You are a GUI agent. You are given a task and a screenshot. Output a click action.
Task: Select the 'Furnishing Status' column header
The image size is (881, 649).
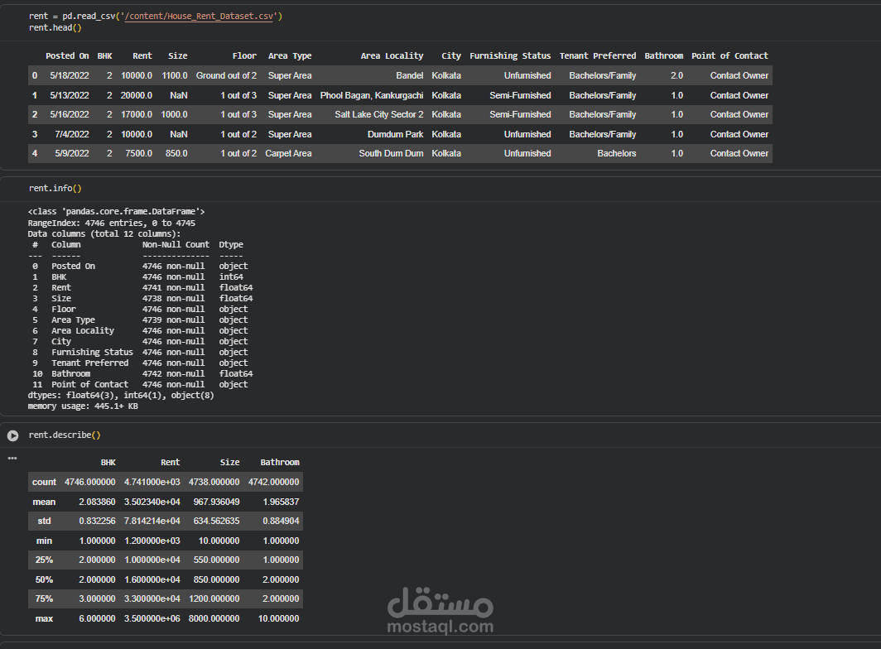[x=510, y=55]
